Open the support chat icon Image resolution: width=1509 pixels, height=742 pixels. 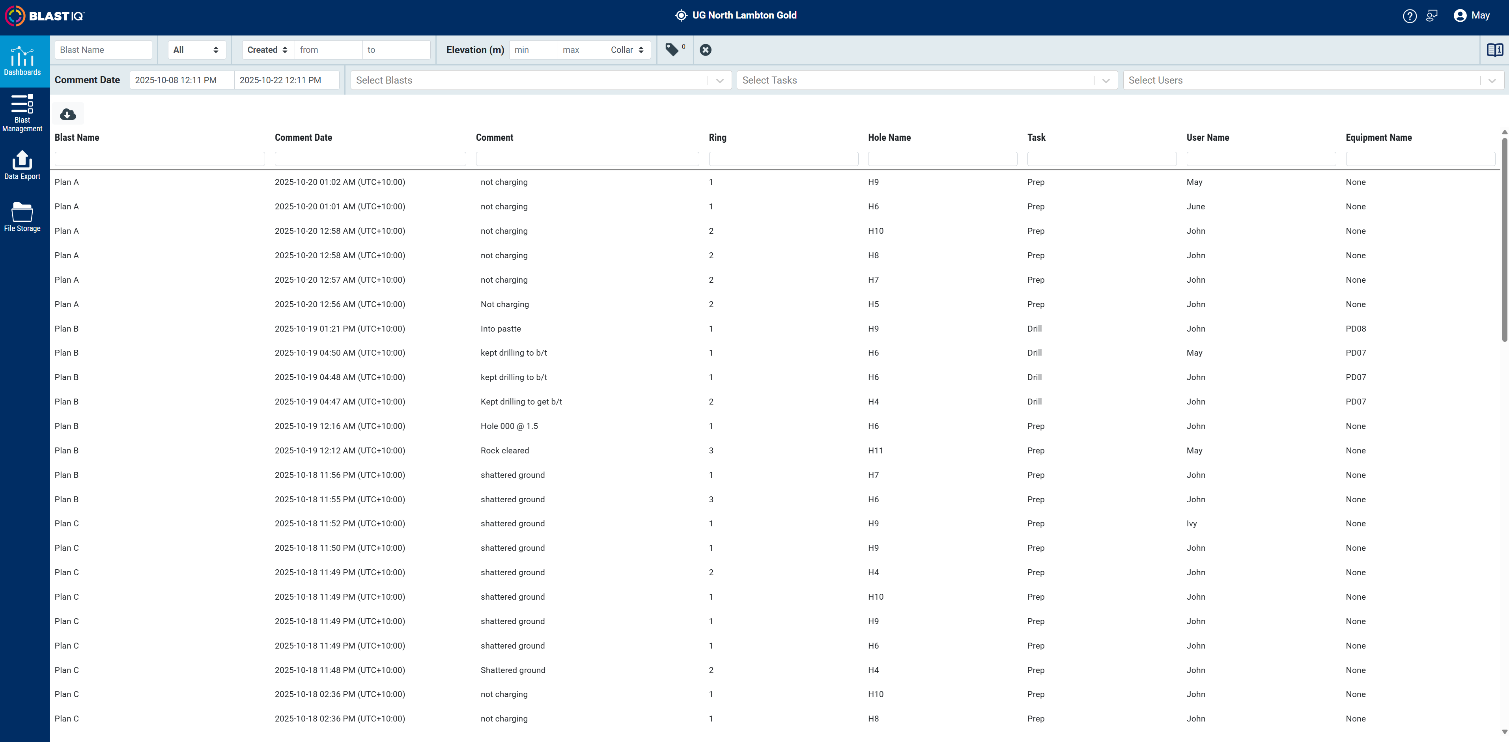pos(1432,16)
